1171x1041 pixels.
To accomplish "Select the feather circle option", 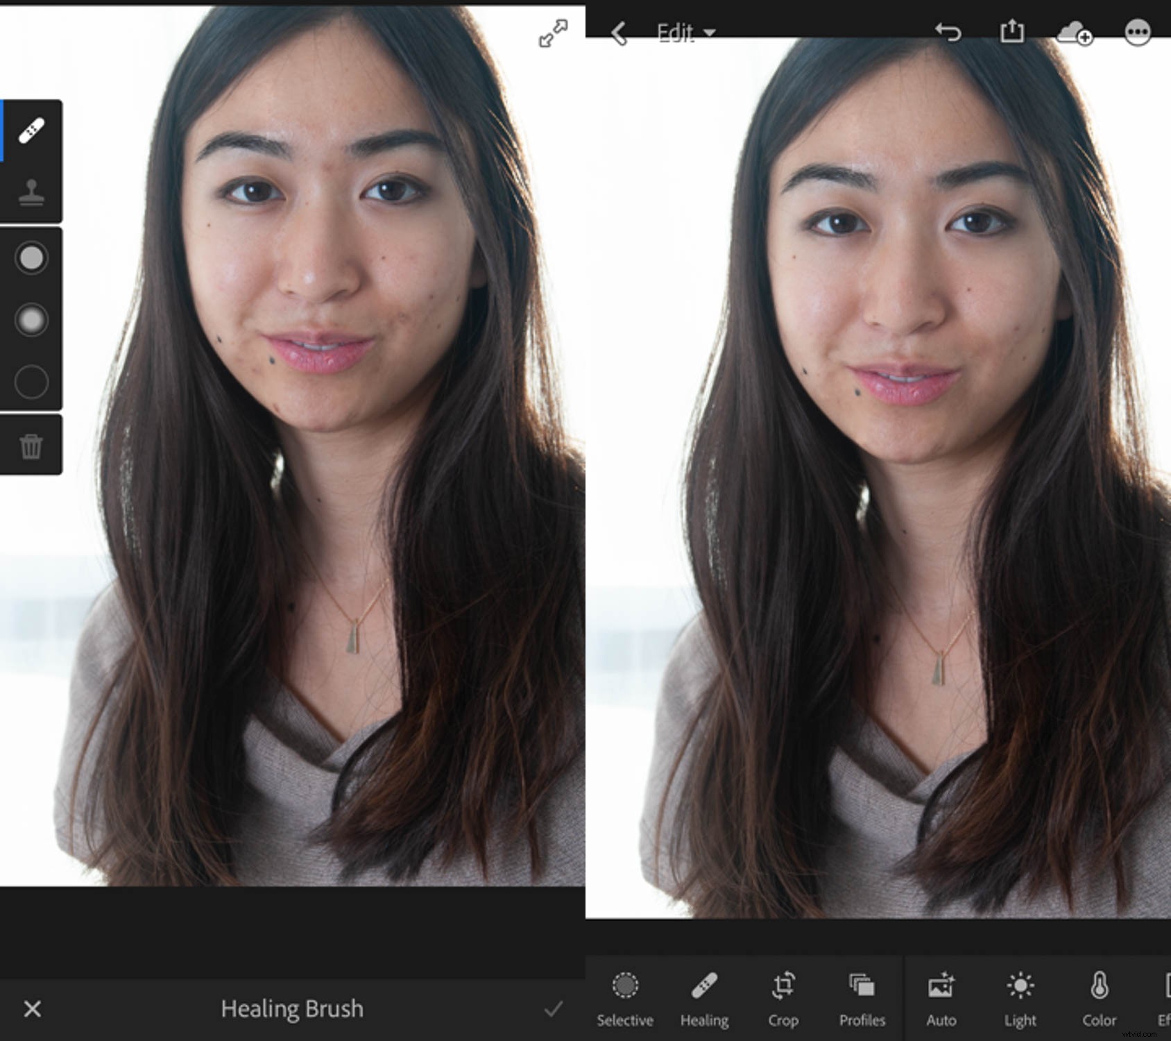I will pyautogui.click(x=31, y=320).
